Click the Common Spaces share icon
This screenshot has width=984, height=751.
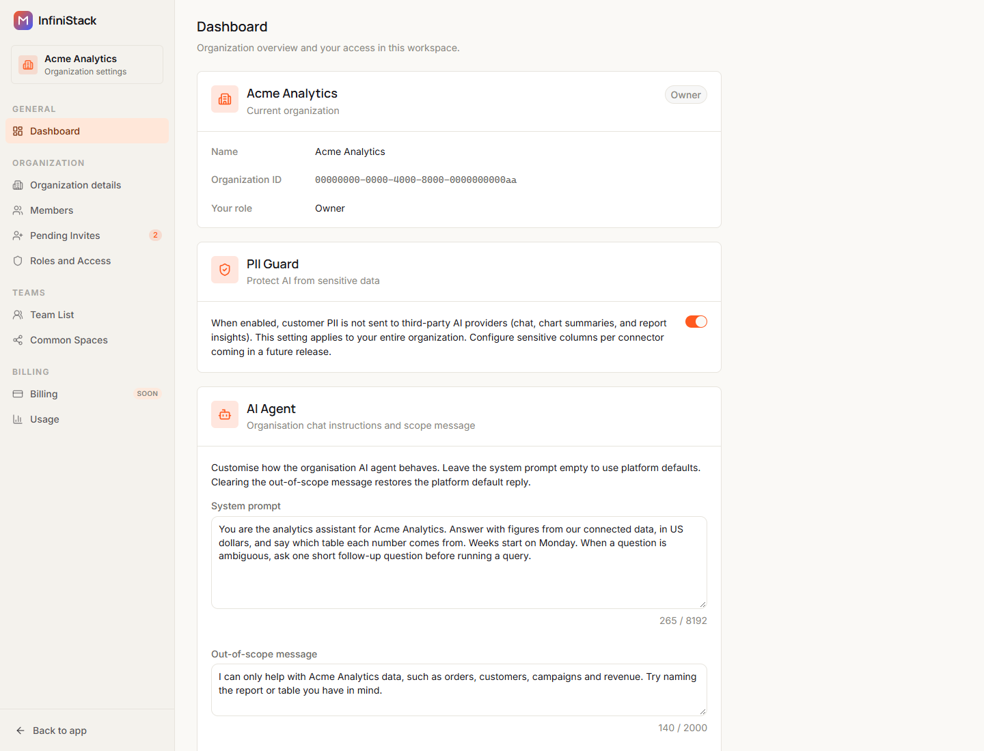pyautogui.click(x=18, y=340)
